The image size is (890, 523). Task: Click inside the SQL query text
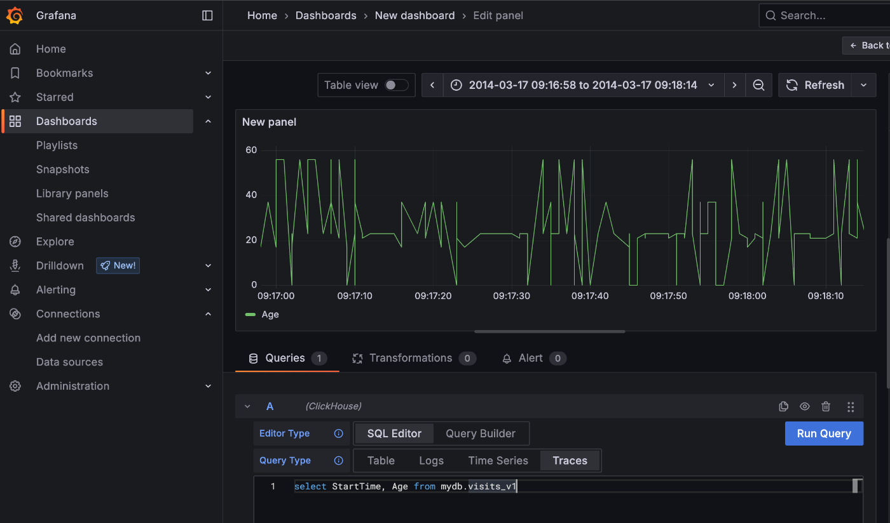tap(406, 487)
